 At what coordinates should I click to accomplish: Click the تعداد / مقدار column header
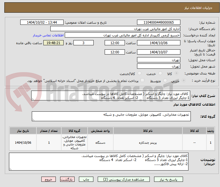[49, 131]
